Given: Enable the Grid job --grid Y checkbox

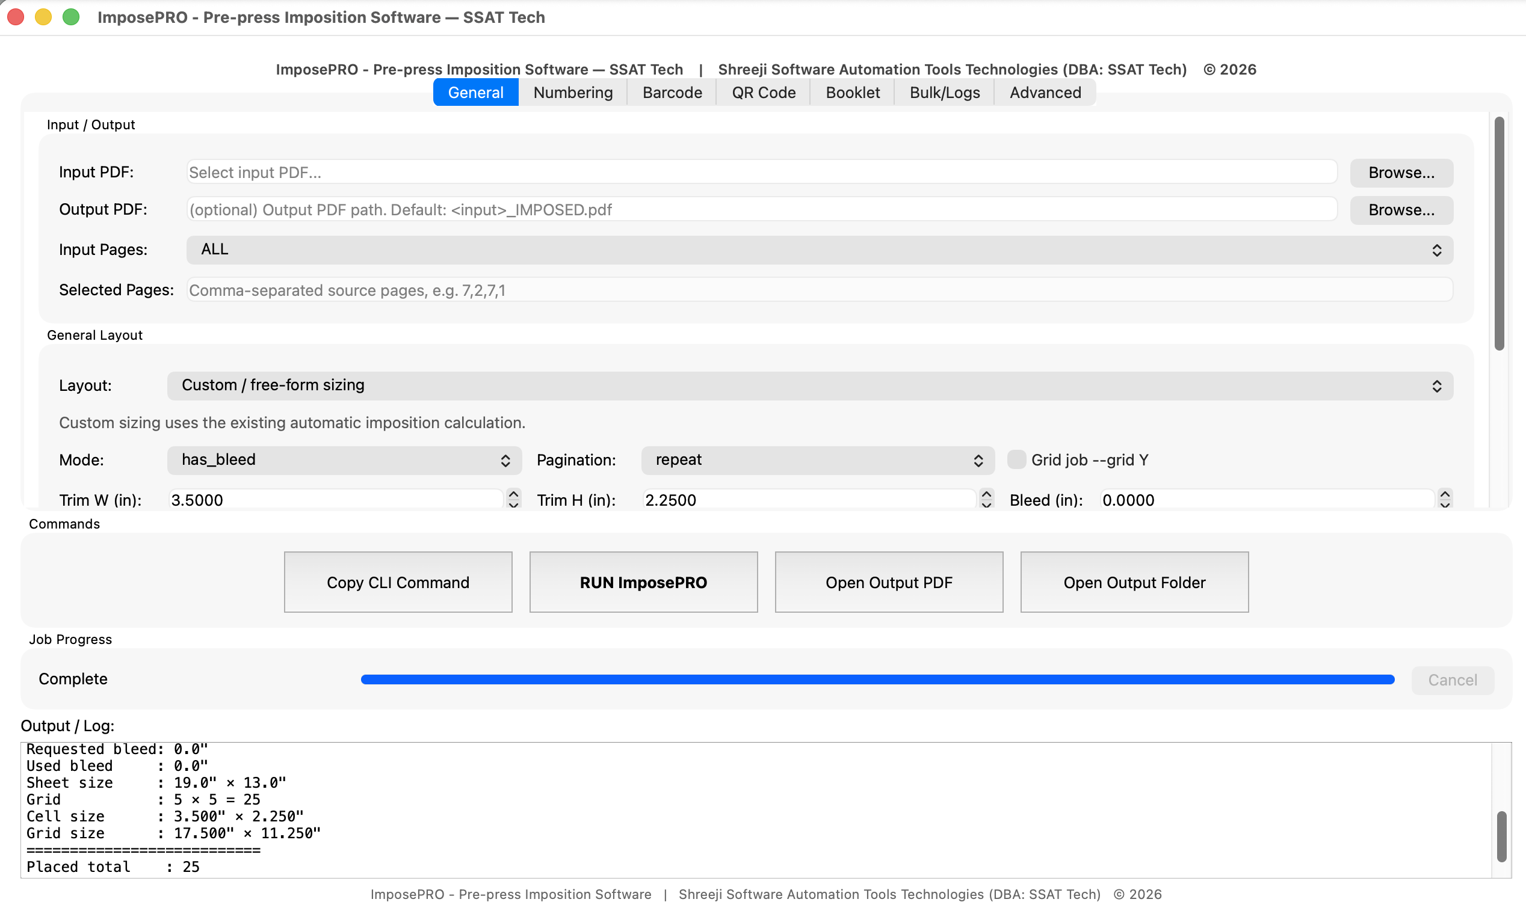Looking at the screenshot, I should point(1016,459).
